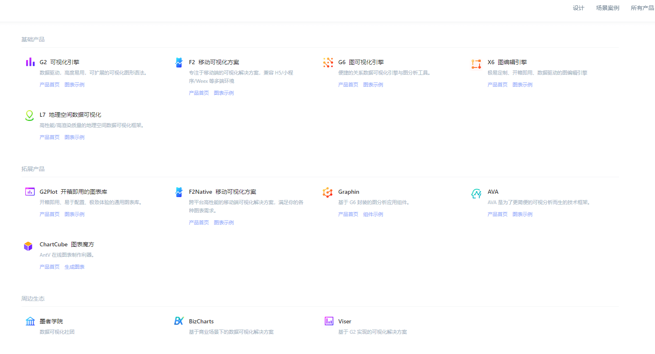Click the ChartCube cube icon
Screen dimensions: 655x354
[28, 246]
